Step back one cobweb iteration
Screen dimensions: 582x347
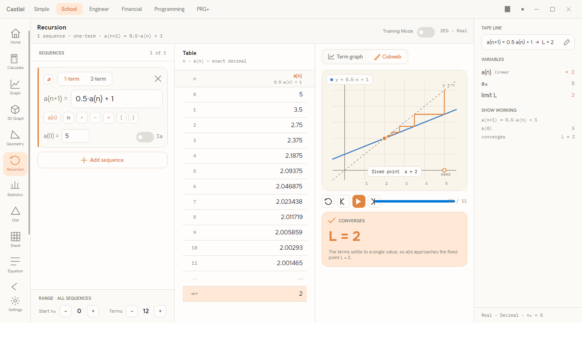tap(343, 201)
